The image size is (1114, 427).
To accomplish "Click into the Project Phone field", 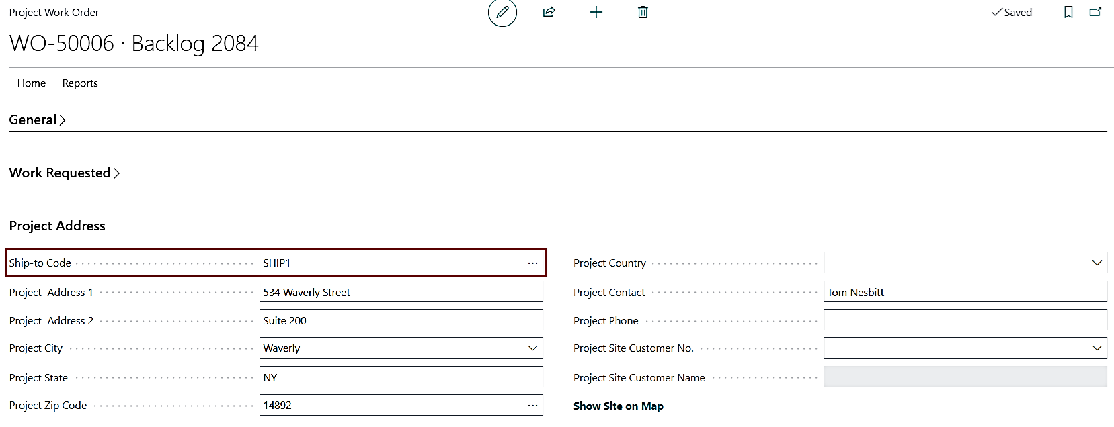I will [x=964, y=320].
